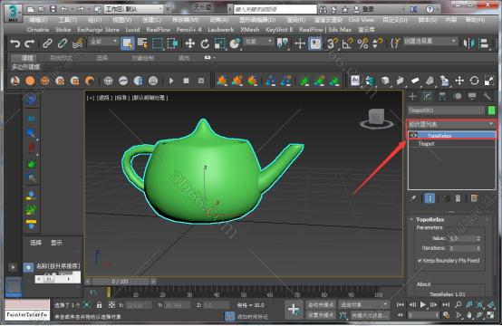Select the Bind to Space Warp tool

78,43
